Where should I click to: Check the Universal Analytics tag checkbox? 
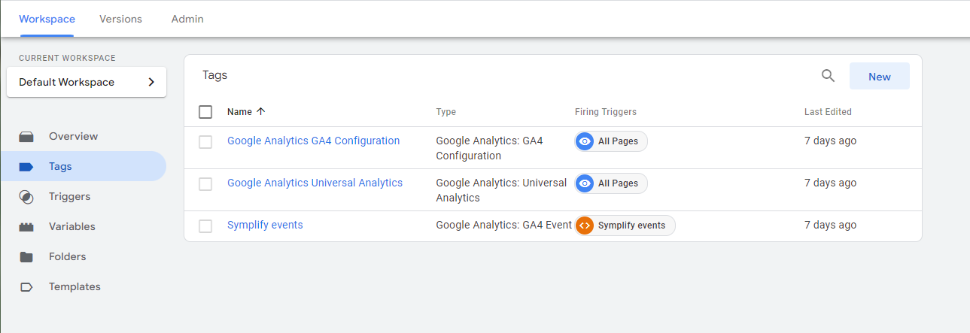point(205,183)
